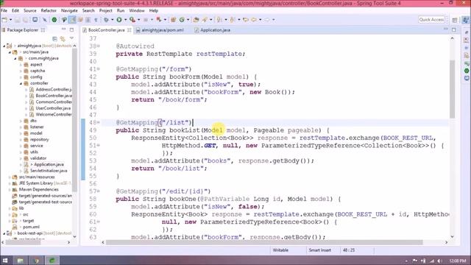The image size is (471, 265).
Task: Collapse the src/main/java folder
Action: point(10,52)
